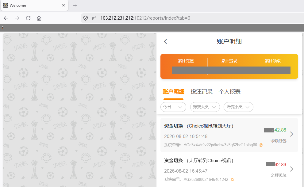
Task: Switch to 账户明细 tab
Action: point(173,92)
